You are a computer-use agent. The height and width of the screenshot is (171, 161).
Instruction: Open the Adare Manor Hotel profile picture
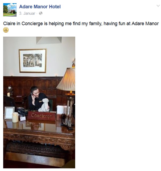tap(10, 10)
